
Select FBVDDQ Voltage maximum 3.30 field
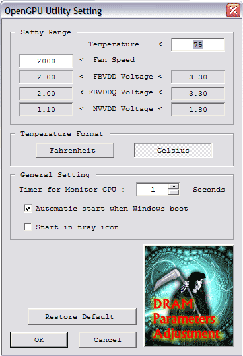click(198, 93)
